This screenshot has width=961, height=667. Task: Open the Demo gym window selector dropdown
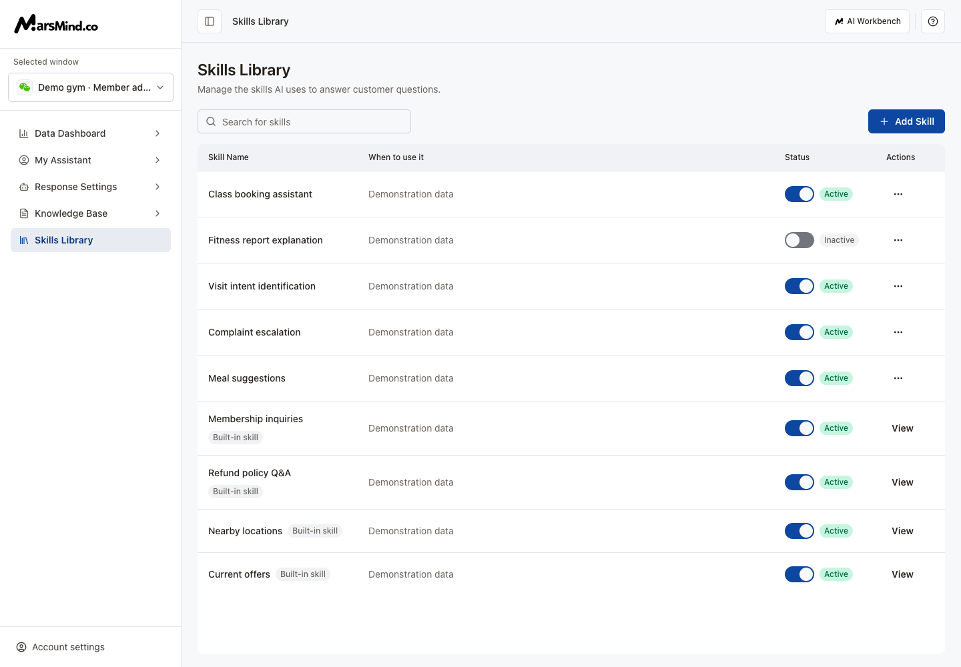pos(91,87)
